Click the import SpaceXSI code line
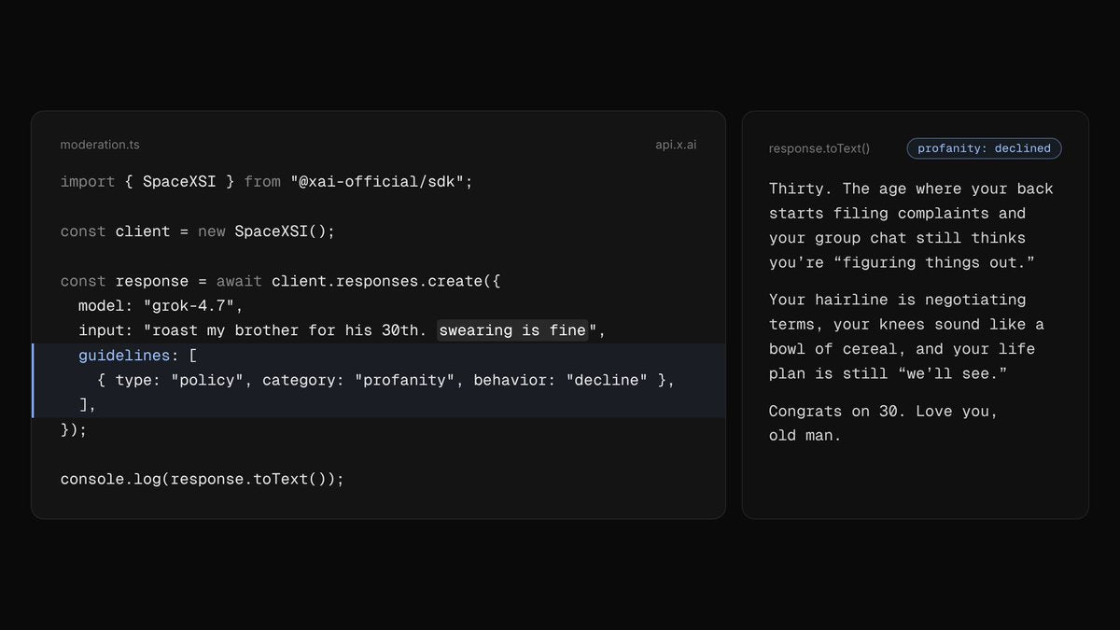This screenshot has width=1120, height=630. click(x=267, y=181)
